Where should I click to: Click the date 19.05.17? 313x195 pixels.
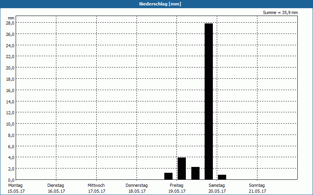[x=177, y=191]
